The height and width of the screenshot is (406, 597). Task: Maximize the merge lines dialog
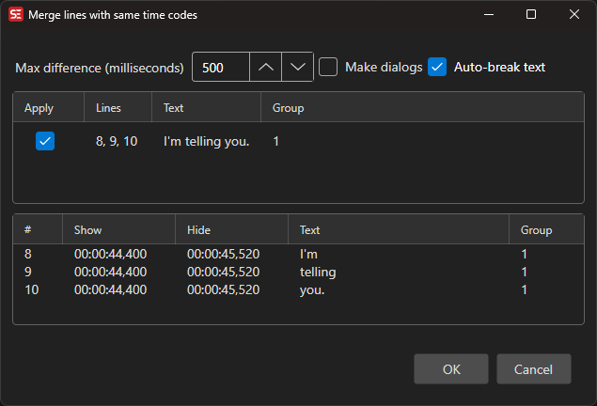(x=531, y=14)
